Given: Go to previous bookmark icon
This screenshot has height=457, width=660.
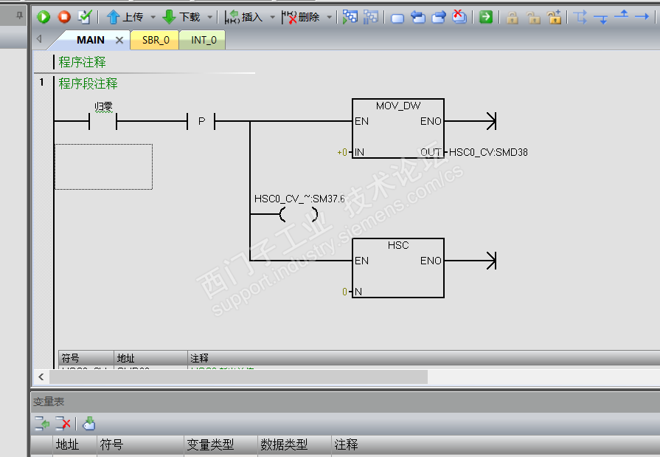Looking at the screenshot, I should click(x=418, y=17).
